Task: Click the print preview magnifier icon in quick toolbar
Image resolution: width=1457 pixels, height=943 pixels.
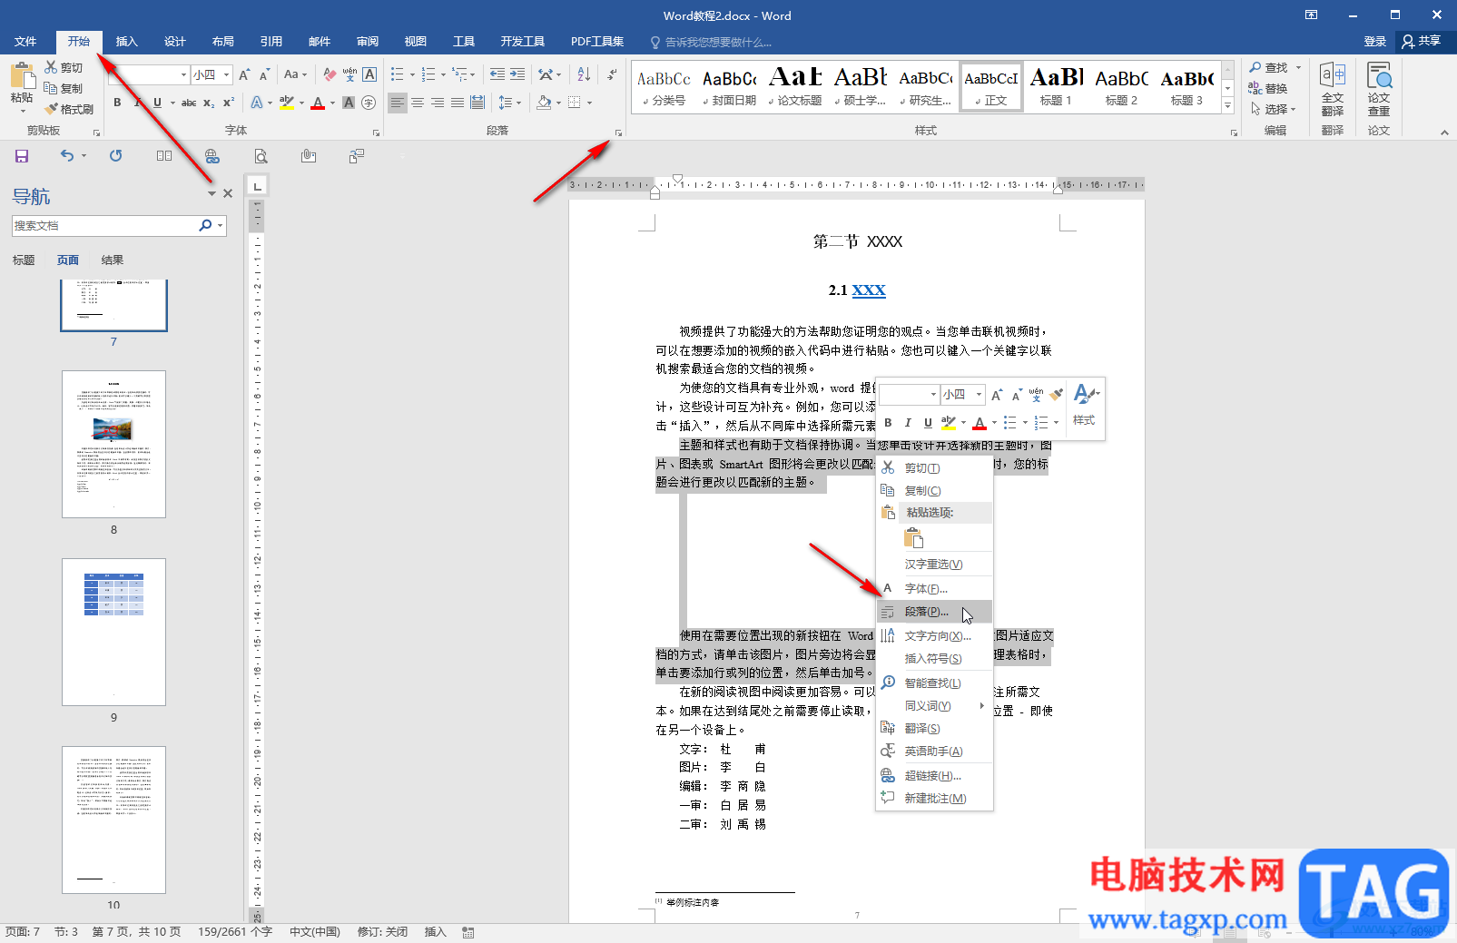Action: 261,156
